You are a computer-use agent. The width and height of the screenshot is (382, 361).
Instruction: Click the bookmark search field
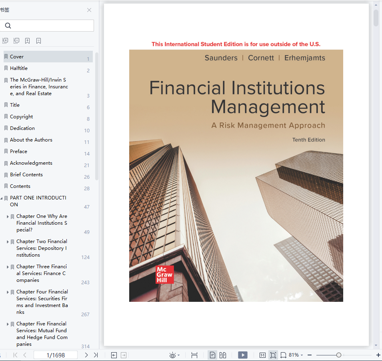(x=47, y=26)
